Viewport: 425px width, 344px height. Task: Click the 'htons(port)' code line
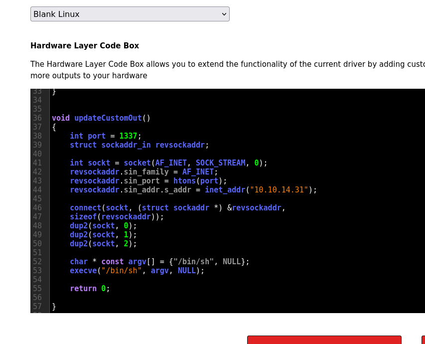point(148,180)
